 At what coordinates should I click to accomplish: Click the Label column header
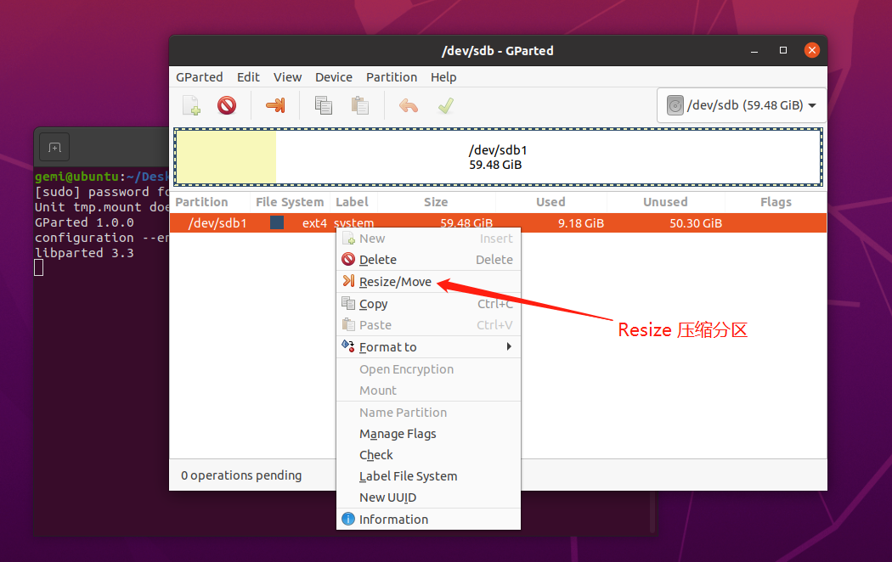click(x=352, y=202)
